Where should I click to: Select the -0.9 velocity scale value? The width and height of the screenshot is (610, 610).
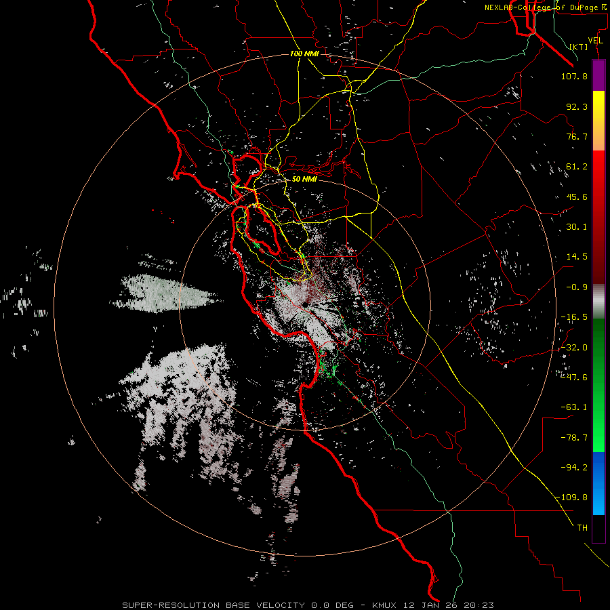pos(577,287)
